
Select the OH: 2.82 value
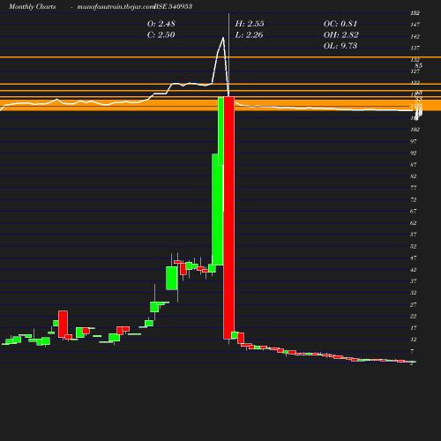pyautogui.click(x=341, y=34)
